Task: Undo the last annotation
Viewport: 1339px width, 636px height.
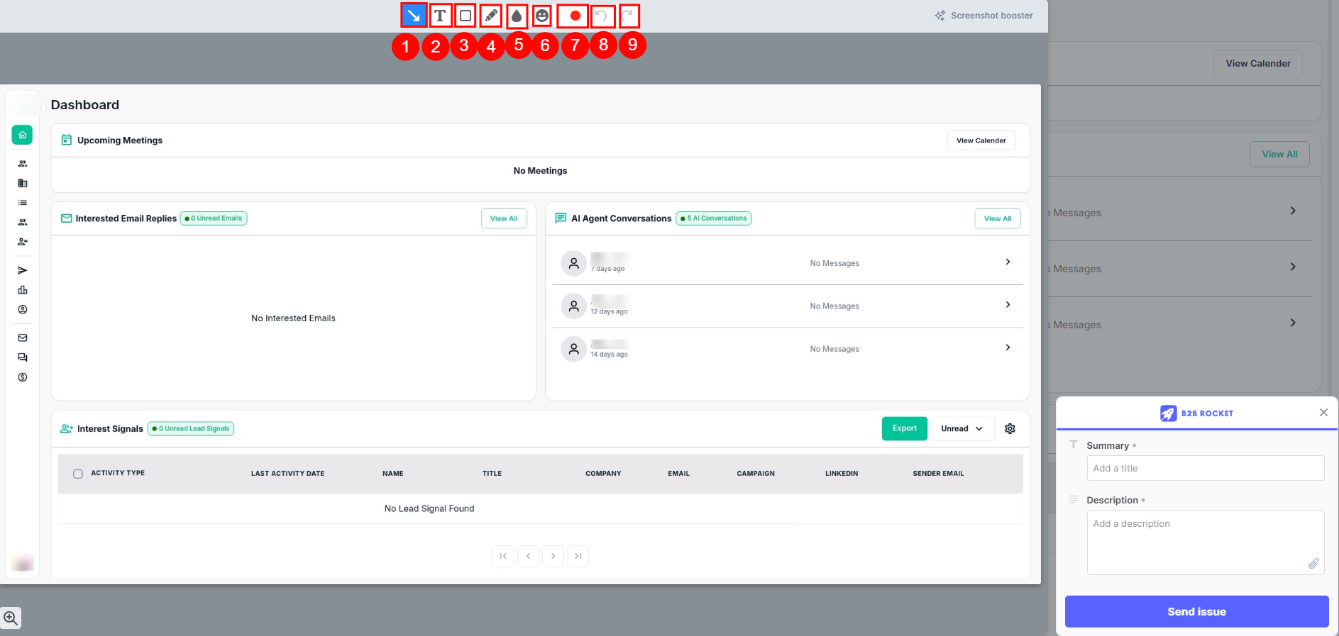Action: [x=602, y=16]
